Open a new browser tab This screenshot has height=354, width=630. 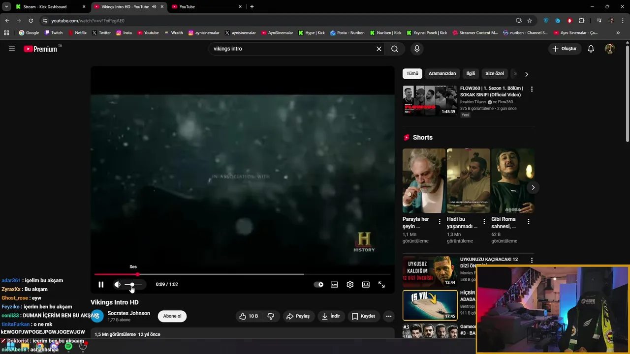[252, 7]
